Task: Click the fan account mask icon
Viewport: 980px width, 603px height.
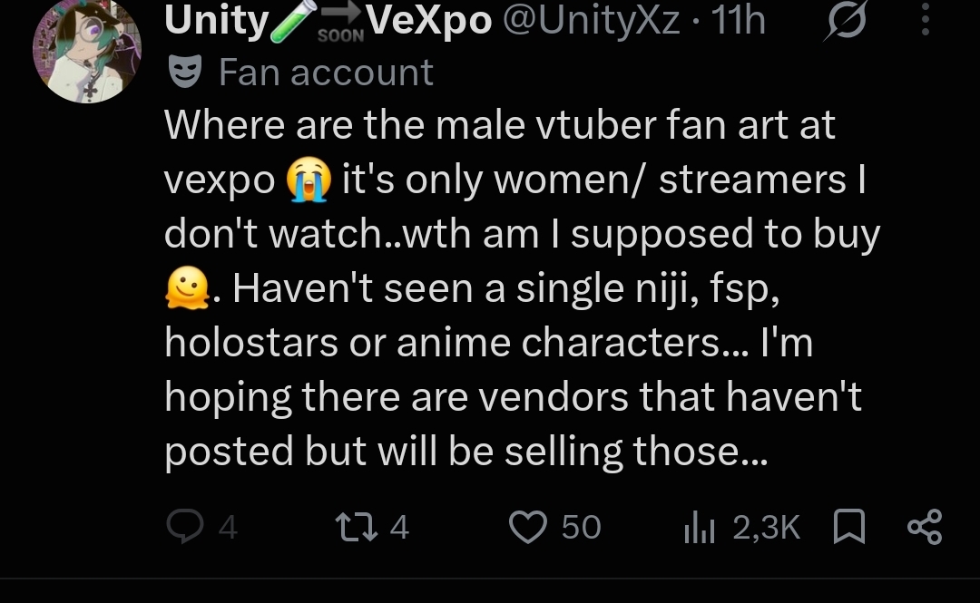Action: (x=185, y=72)
